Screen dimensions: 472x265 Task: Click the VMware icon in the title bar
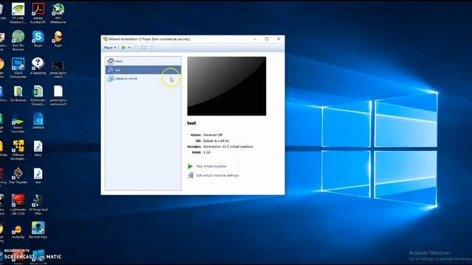(105, 39)
